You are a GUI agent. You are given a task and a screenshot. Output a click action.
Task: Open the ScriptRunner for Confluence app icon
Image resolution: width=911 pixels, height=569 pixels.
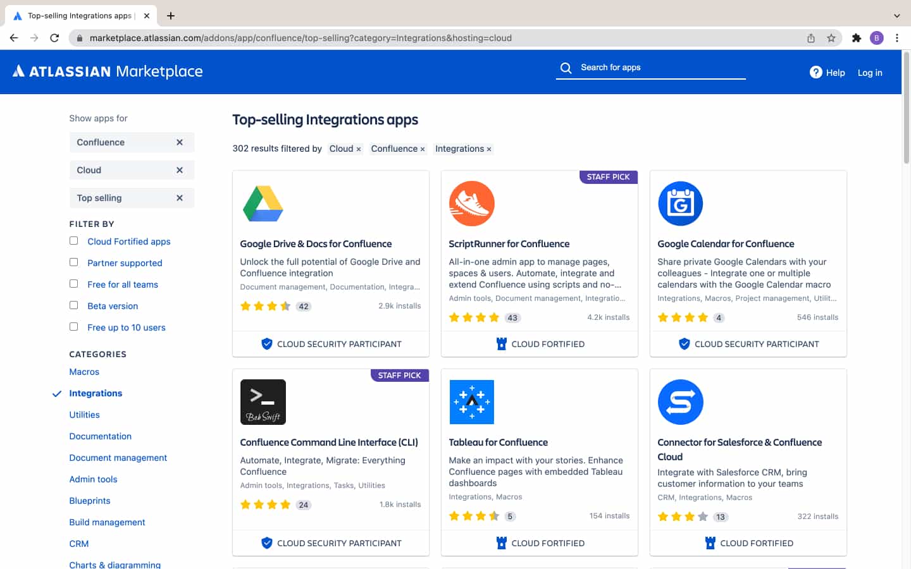pyautogui.click(x=471, y=203)
